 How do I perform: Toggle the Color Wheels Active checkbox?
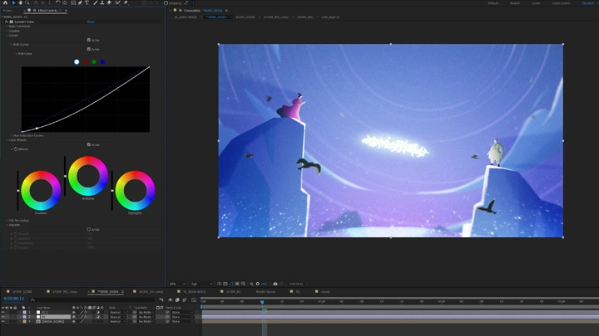click(x=89, y=144)
